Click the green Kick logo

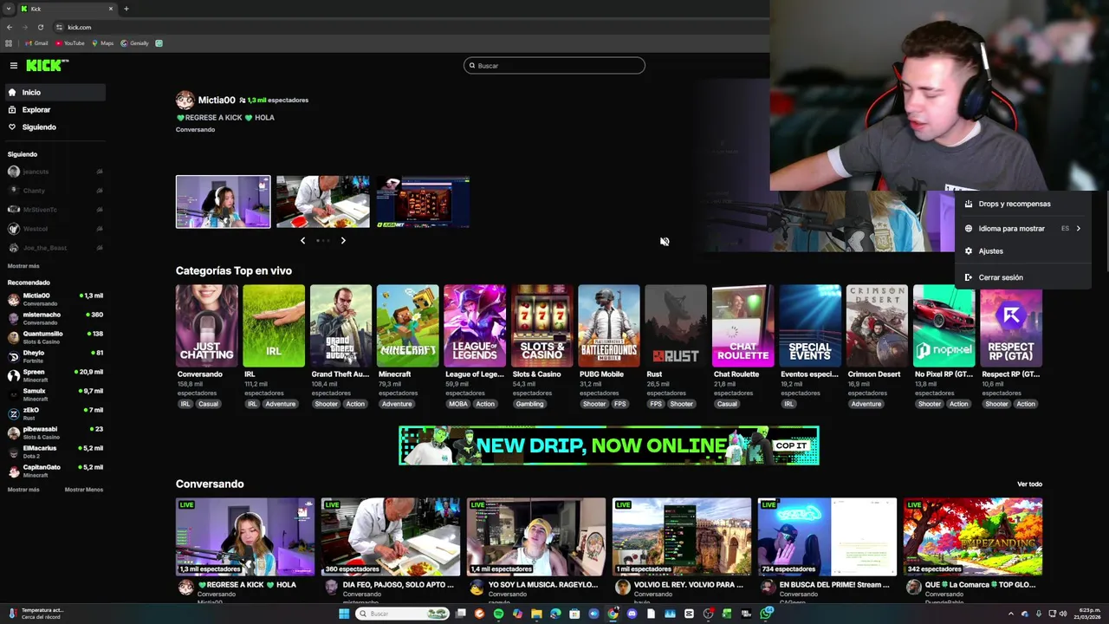[x=47, y=66]
